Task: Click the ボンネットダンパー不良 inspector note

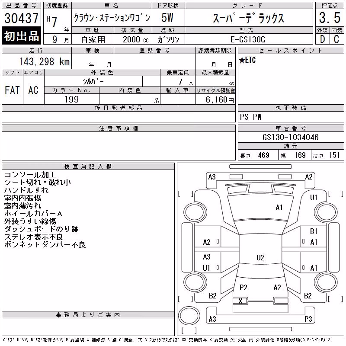Action: [45, 244]
